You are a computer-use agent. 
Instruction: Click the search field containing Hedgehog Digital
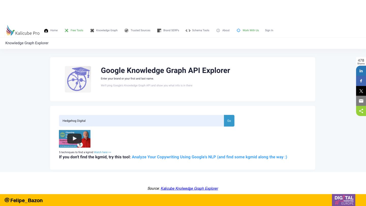point(141,121)
